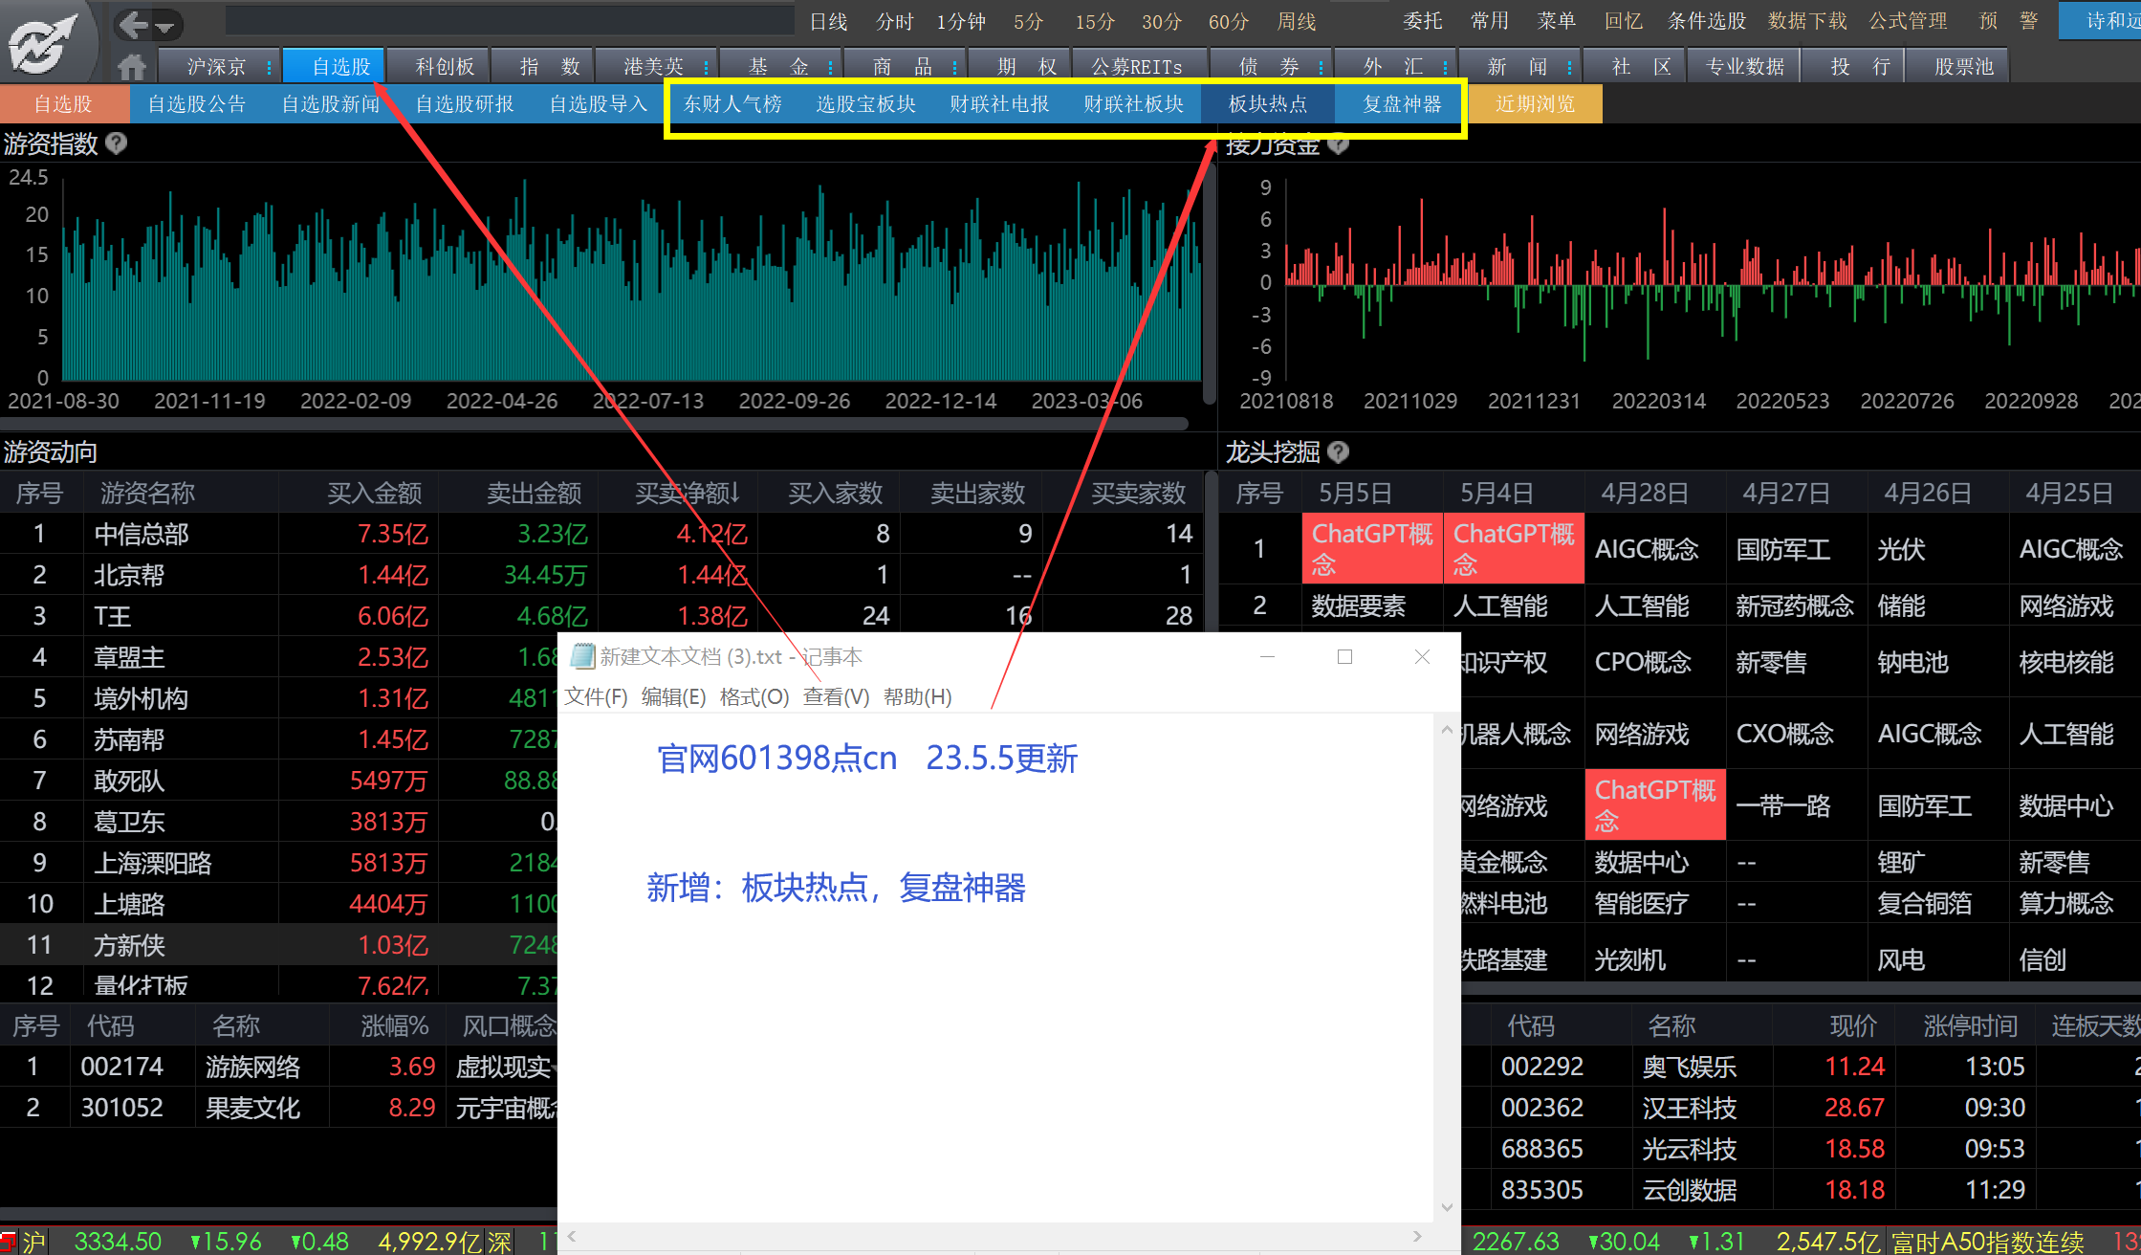
Task: Open the help icon next to 游资指数
Action: pos(117,143)
